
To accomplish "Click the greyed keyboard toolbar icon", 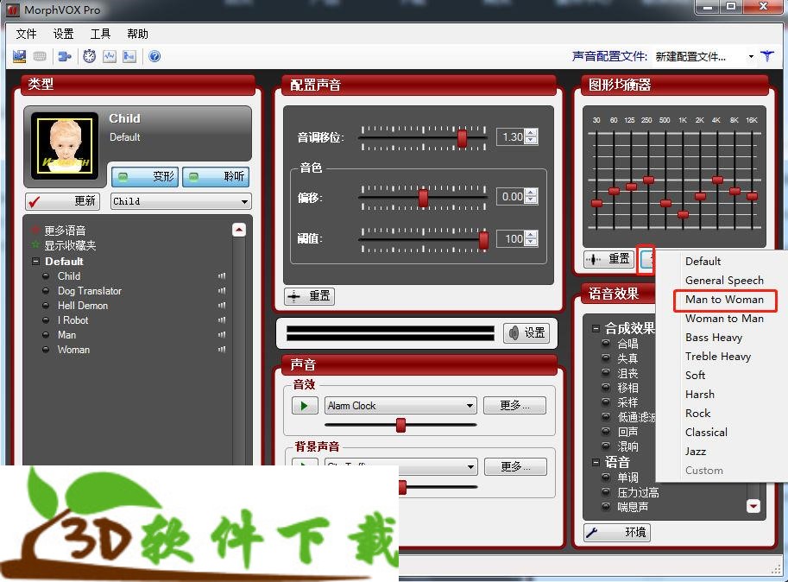I will point(40,56).
